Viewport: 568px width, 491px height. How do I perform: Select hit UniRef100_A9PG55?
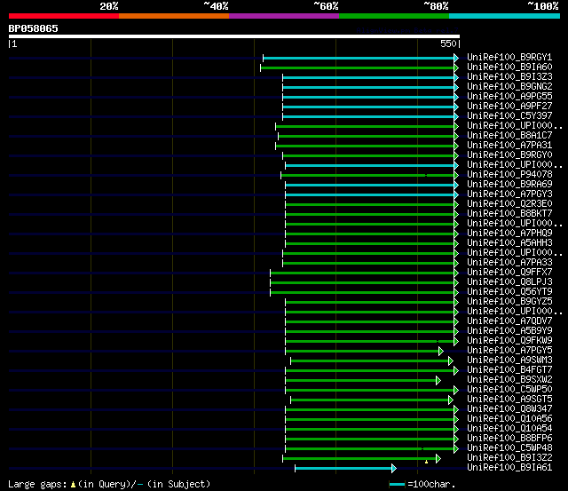(x=509, y=97)
